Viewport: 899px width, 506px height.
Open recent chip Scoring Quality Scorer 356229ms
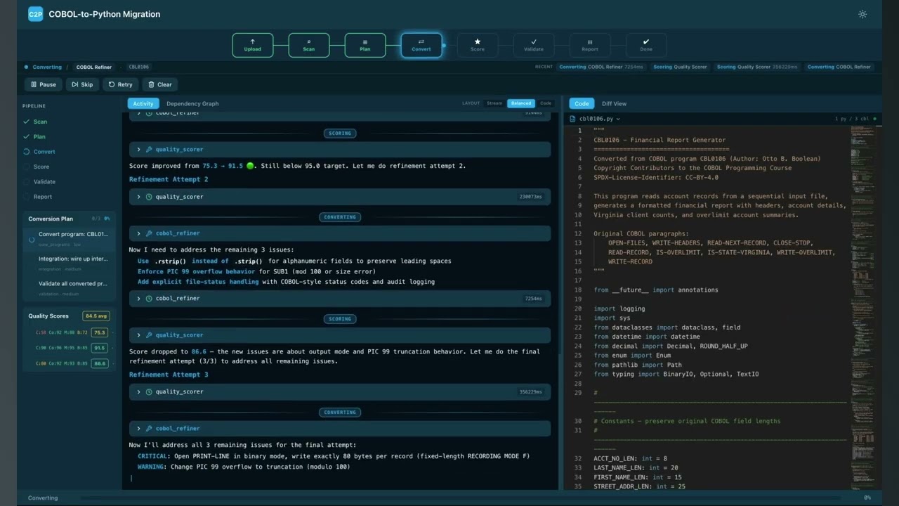pos(757,67)
